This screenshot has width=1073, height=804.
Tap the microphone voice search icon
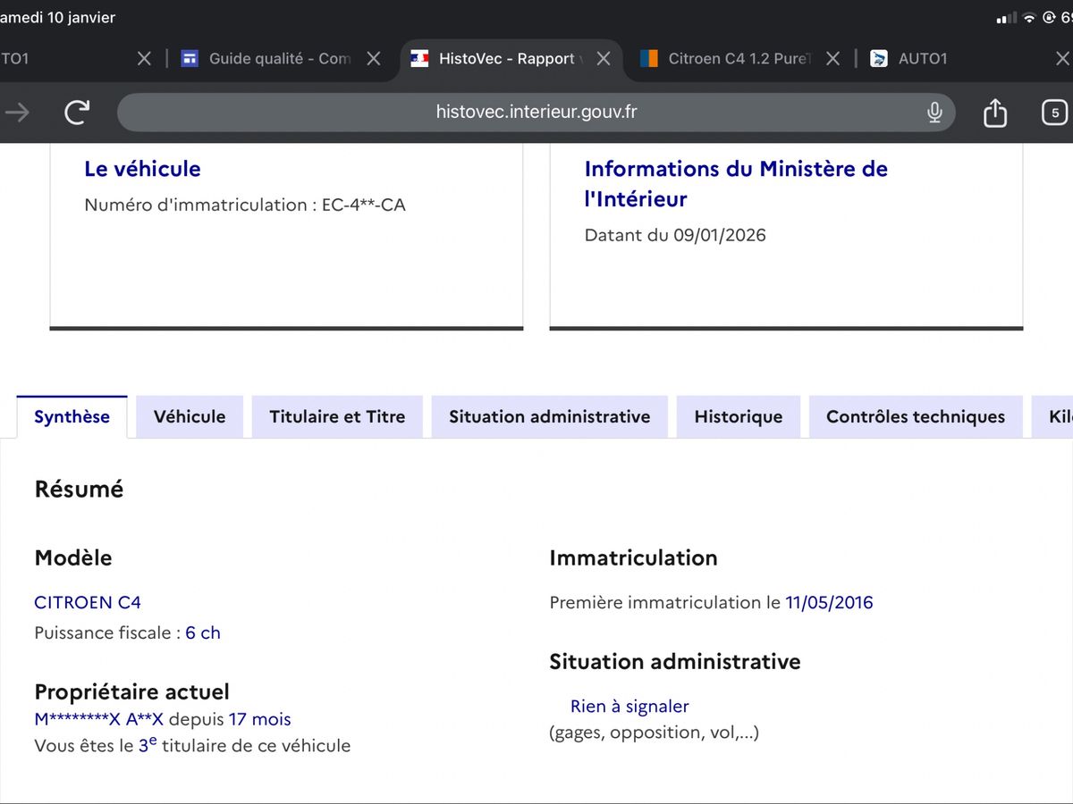click(x=934, y=113)
